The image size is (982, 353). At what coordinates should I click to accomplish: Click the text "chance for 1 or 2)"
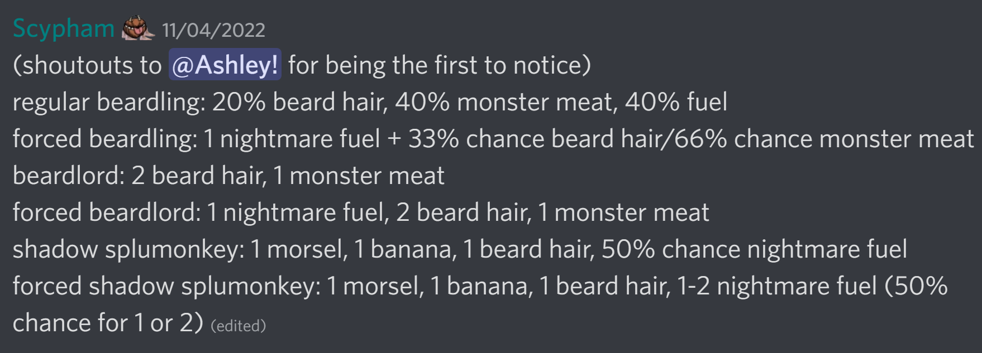click(x=108, y=323)
